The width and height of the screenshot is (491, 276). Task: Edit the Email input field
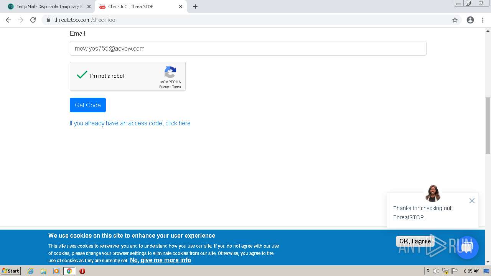tap(248, 48)
